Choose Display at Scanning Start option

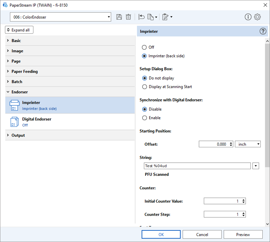pyautogui.click(x=144, y=87)
